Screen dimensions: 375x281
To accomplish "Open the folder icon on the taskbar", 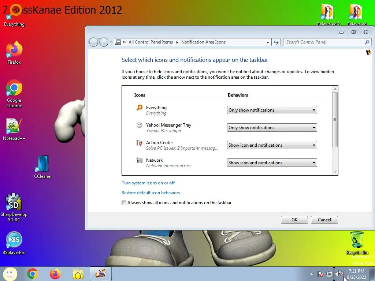I will point(78,274).
